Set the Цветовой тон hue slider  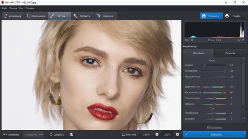[214, 87]
